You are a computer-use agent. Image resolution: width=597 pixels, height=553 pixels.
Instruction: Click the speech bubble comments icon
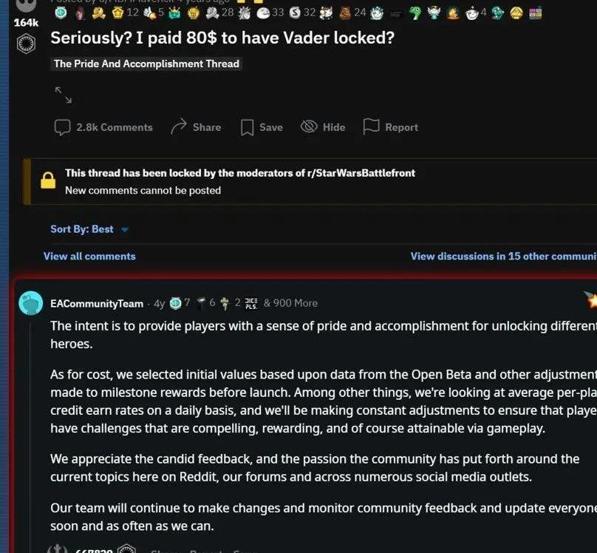(x=63, y=127)
